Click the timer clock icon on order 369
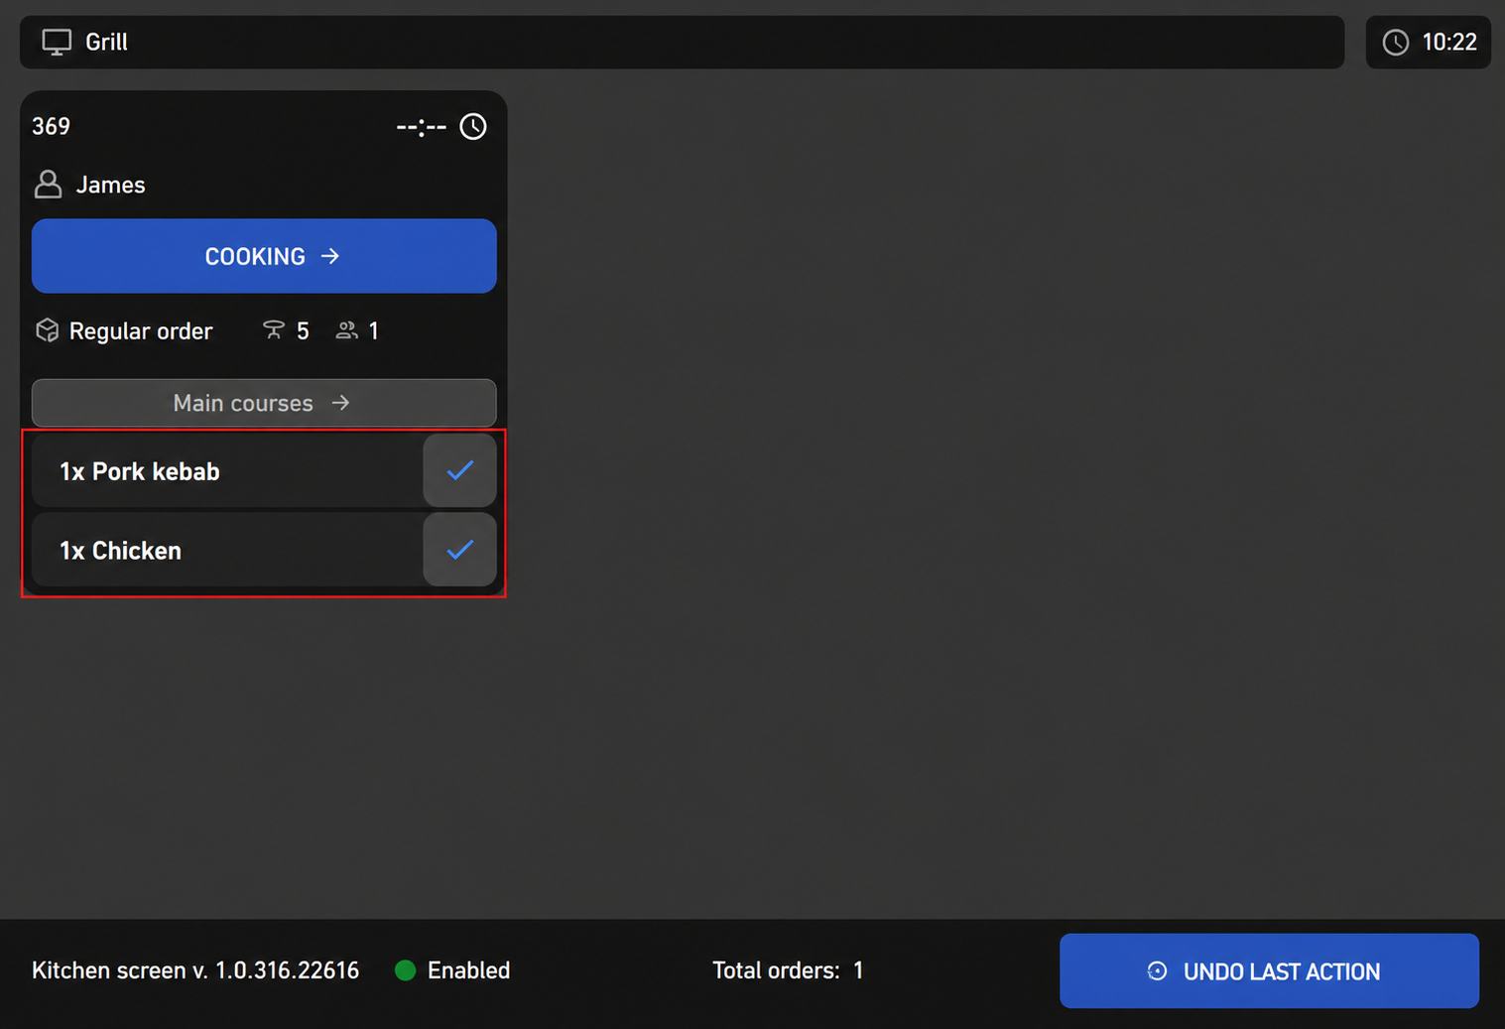Screen dimensions: 1505x1029 [473, 126]
